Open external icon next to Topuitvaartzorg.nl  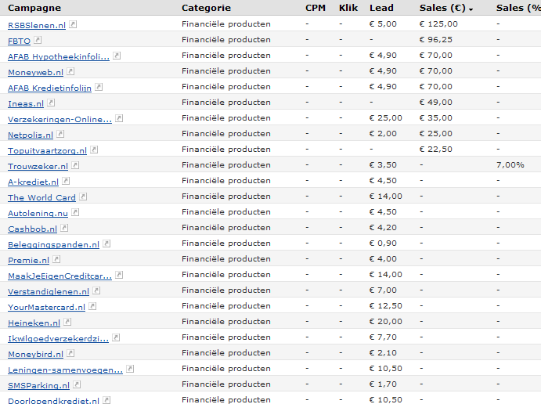94,150
